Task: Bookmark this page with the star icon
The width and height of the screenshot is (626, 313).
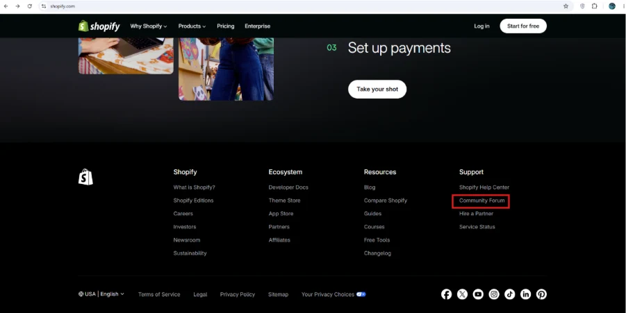Action: 566,6
